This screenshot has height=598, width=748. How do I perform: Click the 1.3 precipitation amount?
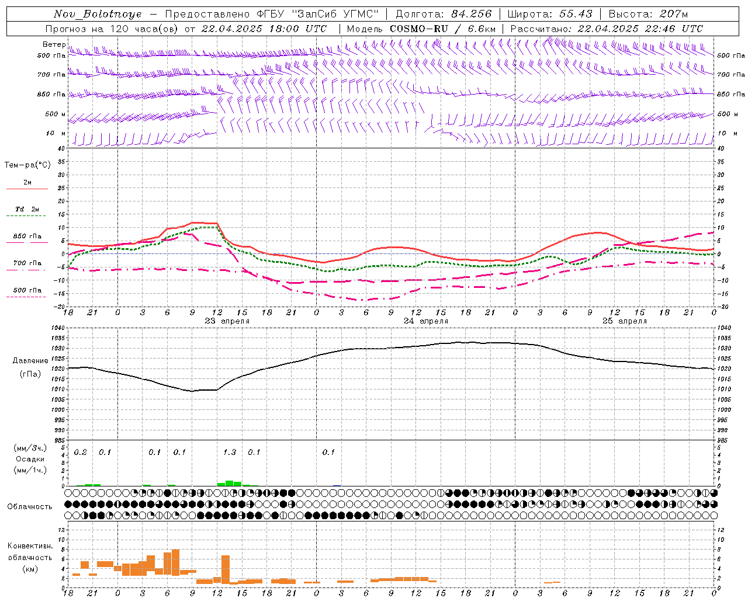[230, 452]
